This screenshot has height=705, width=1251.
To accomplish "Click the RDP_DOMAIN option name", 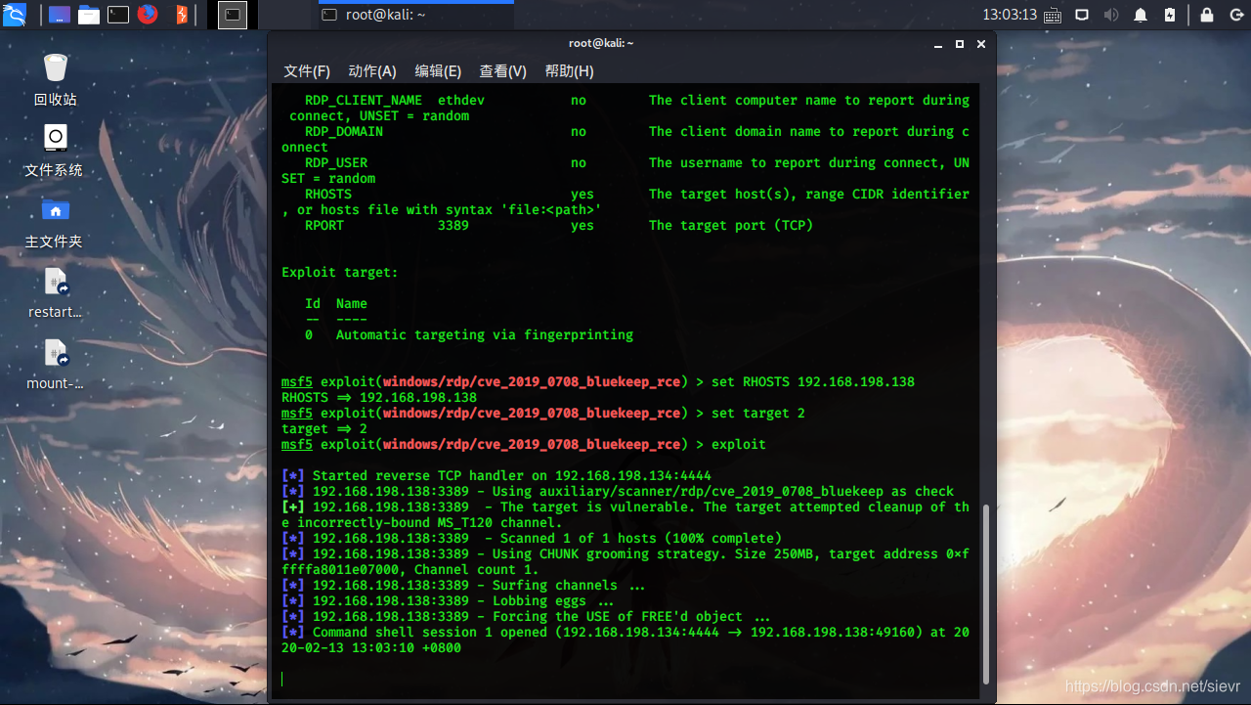I will (x=344, y=131).
